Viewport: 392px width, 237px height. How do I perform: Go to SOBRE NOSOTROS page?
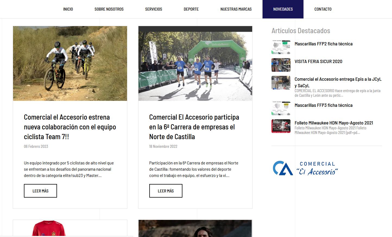(109, 9)
